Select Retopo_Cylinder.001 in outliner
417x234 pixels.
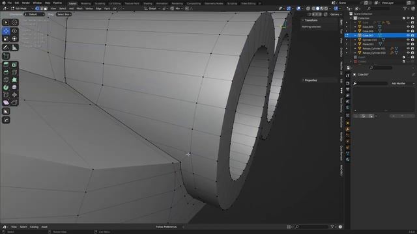(373, 49)
